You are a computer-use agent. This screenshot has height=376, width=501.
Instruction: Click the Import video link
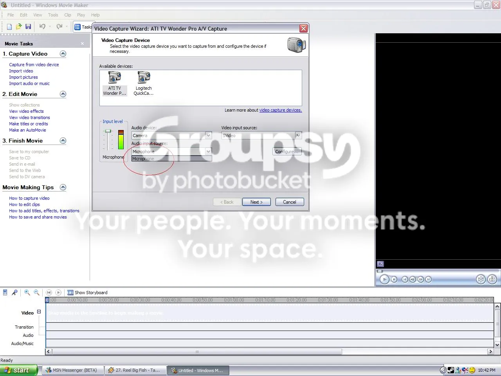pos(21,71)
